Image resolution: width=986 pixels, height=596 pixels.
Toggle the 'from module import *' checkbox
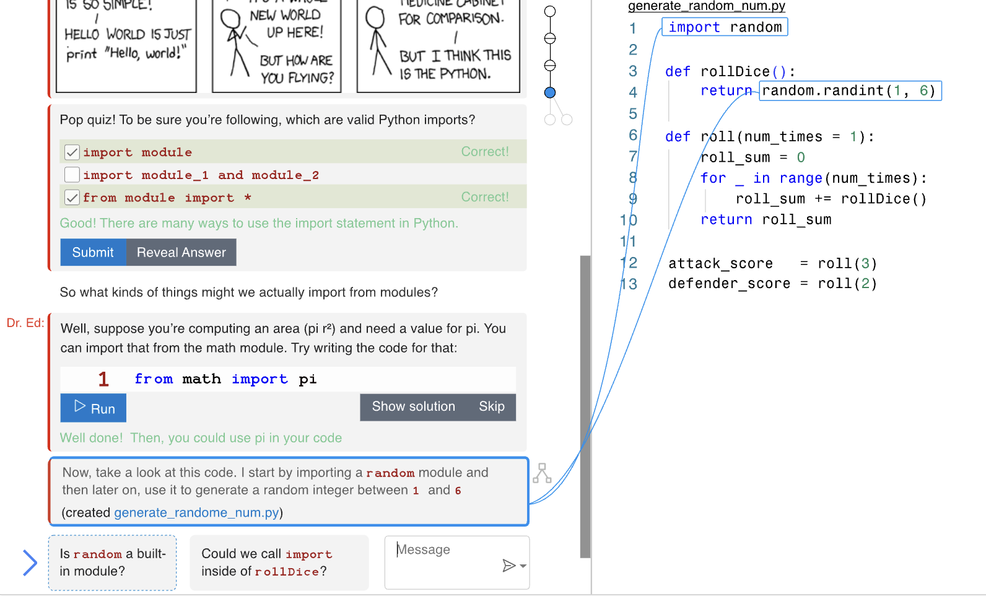coord(72,198)
